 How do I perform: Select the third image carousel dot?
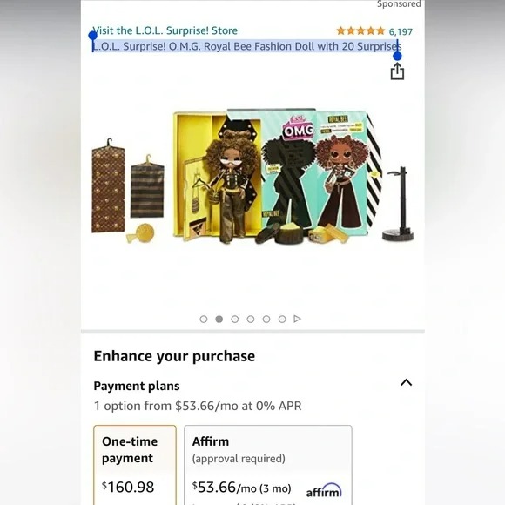point(235,319)
